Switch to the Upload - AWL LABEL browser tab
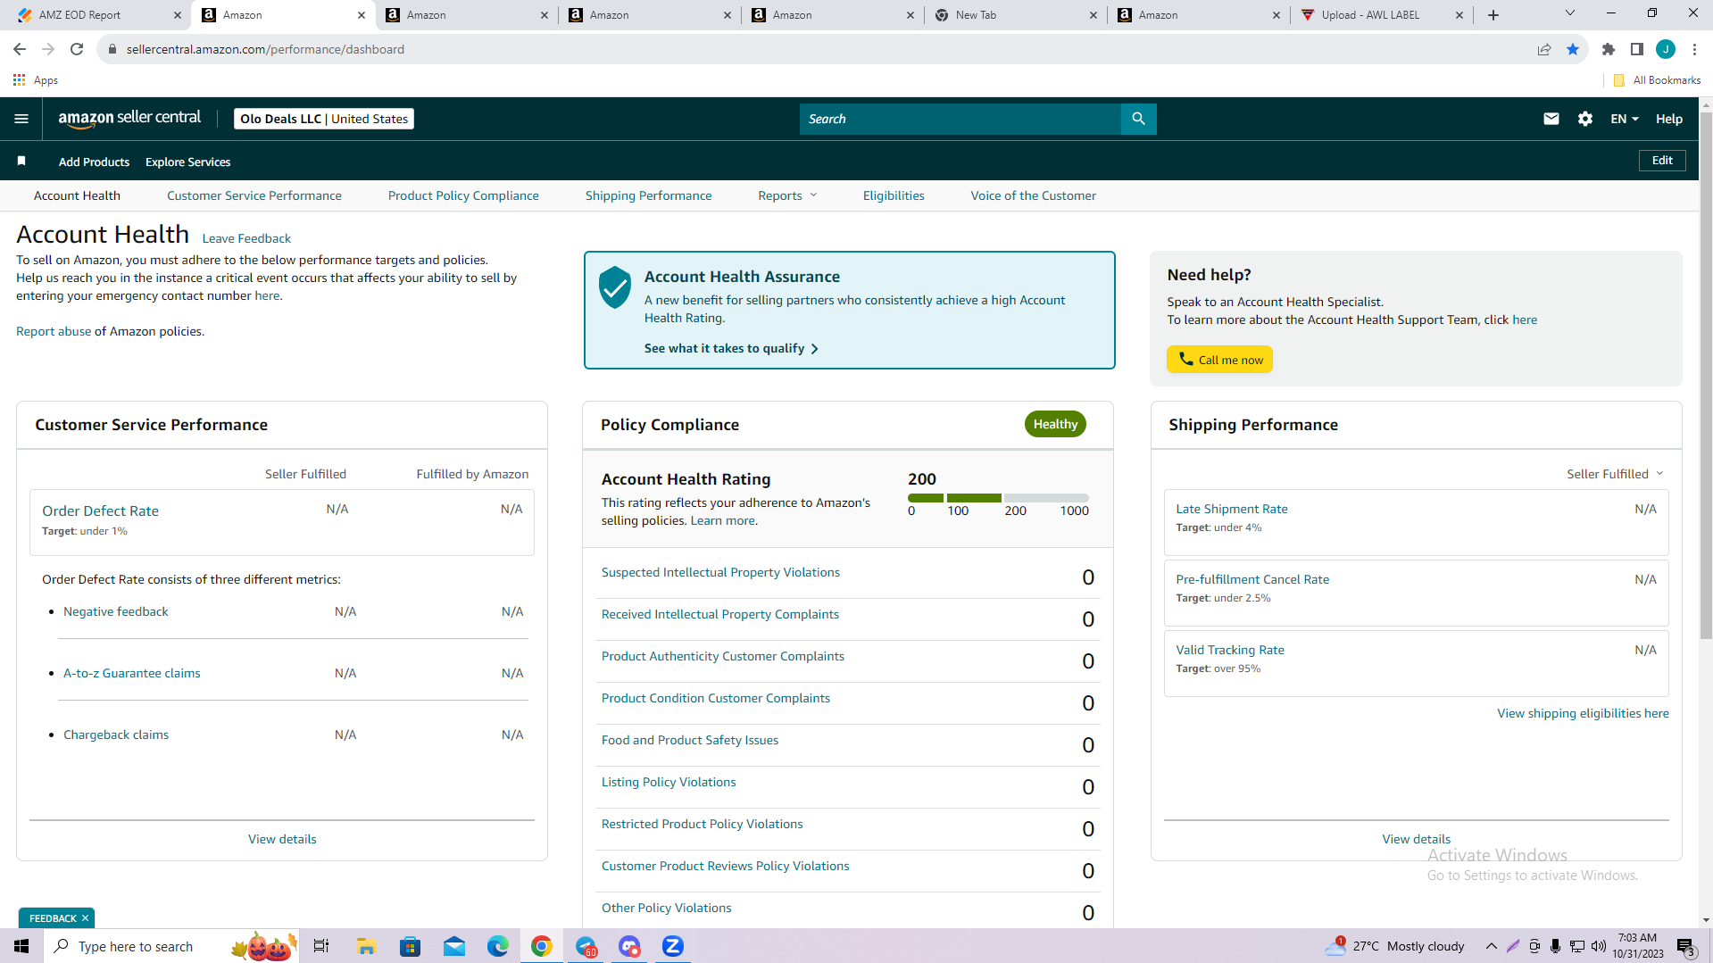The image size is (1713, 963). 1380,15
